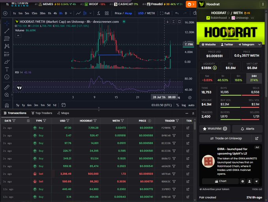Screen dimensions: 268x202
Task: Add a symbol with the plus icon
Action: tap(5, 13)
